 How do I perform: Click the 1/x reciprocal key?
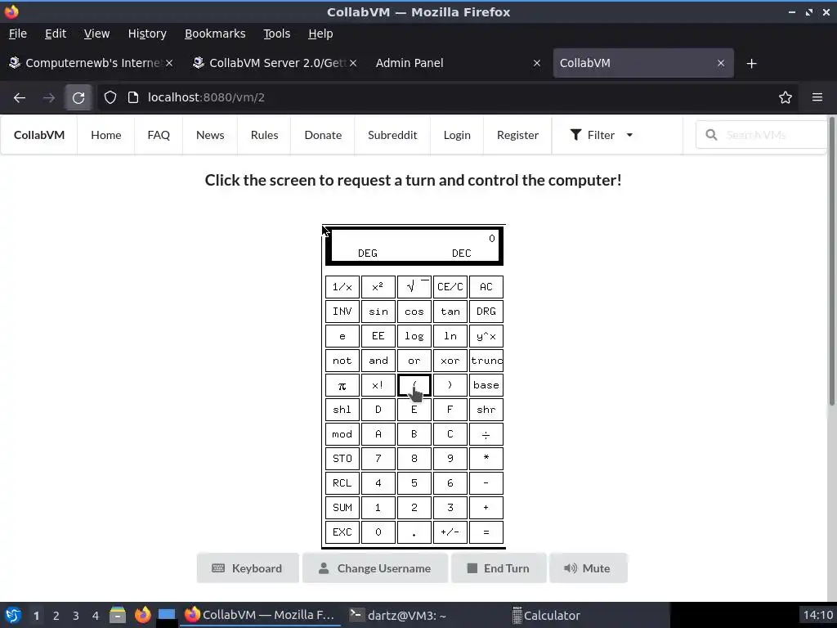coord(342,287)
